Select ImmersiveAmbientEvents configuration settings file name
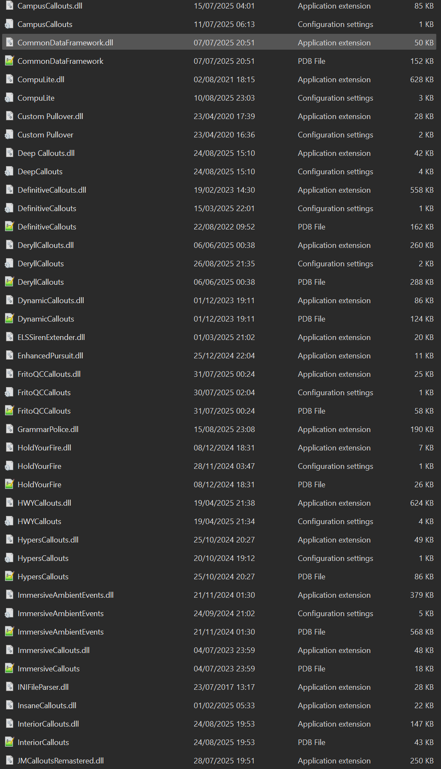This screenshot has height=769, width=441. 60,614
